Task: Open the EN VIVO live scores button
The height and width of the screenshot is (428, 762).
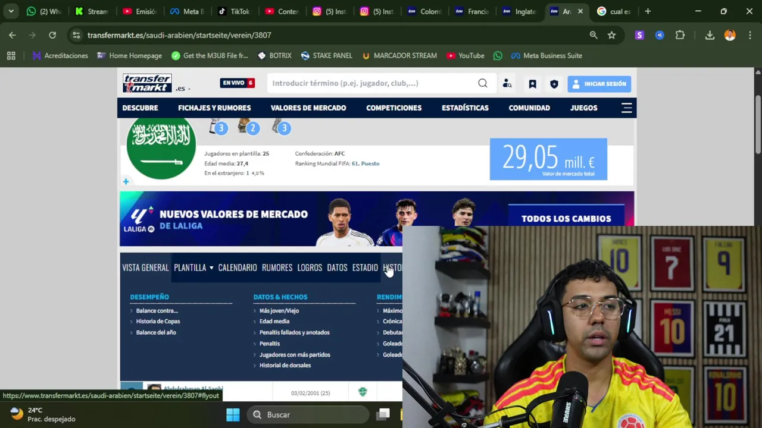Action: point(238,83)
